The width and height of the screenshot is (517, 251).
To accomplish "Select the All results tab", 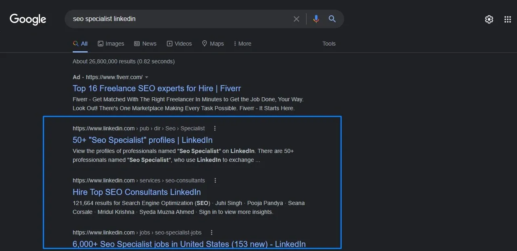I will 80,44.
